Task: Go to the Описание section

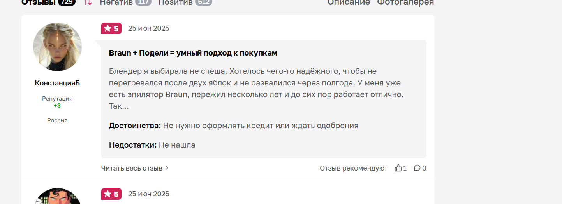Action: coord(349,2)
